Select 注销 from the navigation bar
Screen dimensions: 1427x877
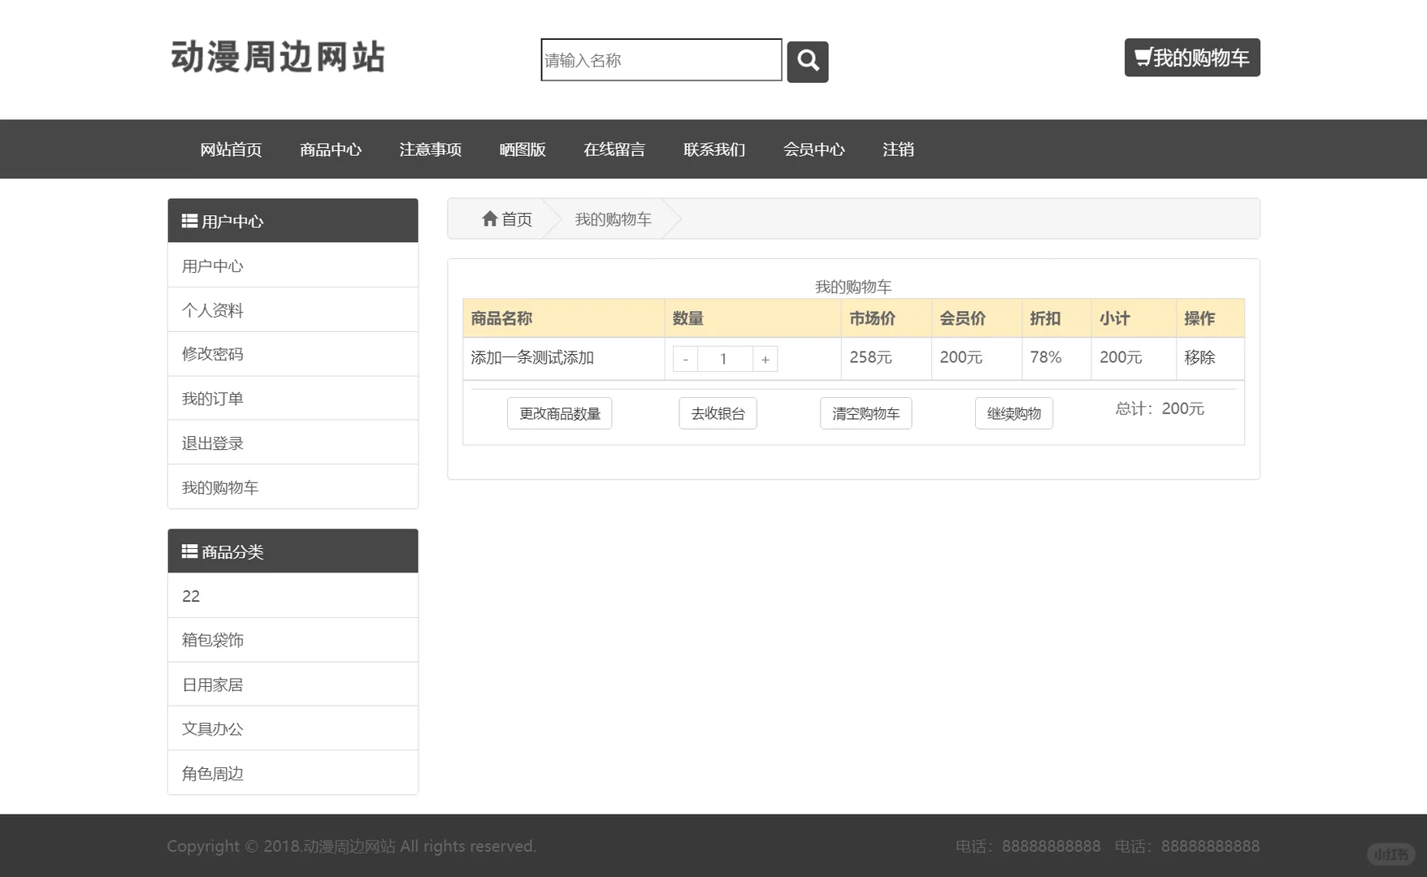tap(898, 149)
